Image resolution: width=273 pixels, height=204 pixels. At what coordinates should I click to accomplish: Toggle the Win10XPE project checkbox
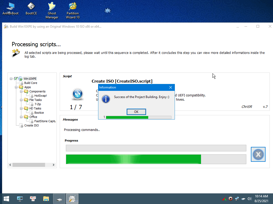(x=16, y=79)
